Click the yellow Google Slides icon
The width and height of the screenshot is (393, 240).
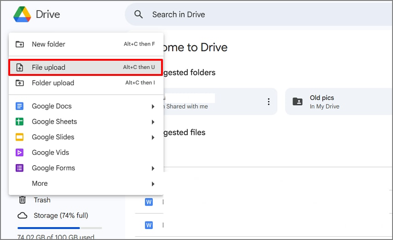(20, 137)
